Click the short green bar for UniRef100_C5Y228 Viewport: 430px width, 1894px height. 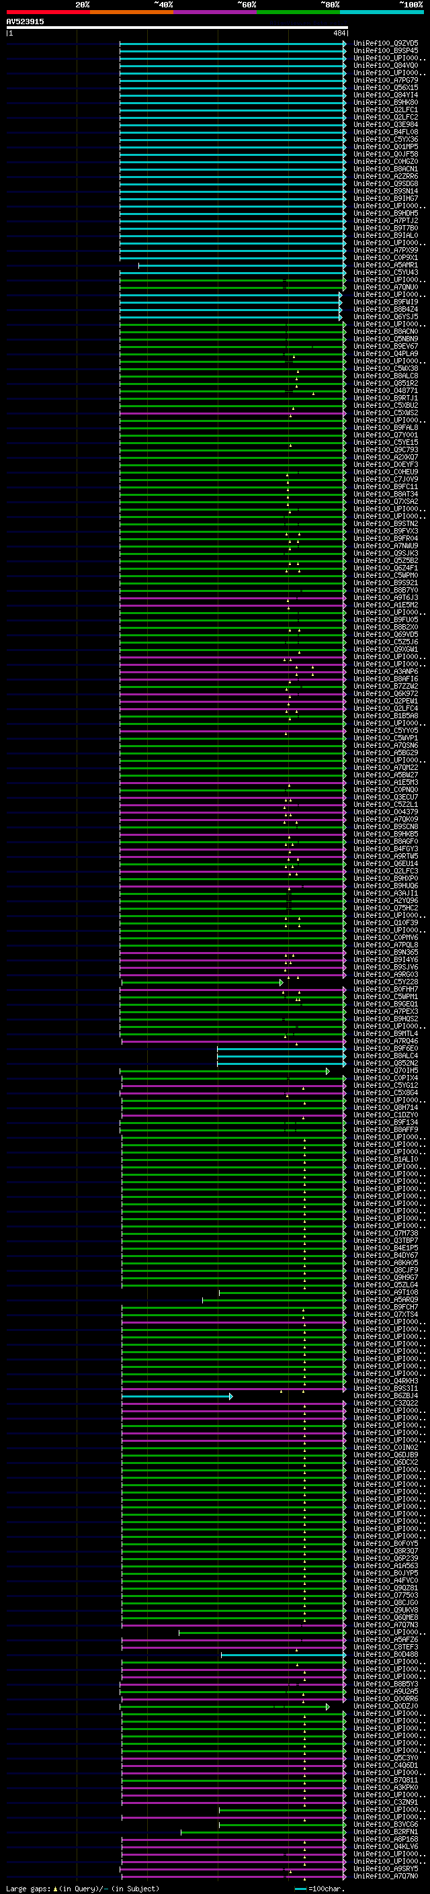pyautogui.click(x=202, y=982)
